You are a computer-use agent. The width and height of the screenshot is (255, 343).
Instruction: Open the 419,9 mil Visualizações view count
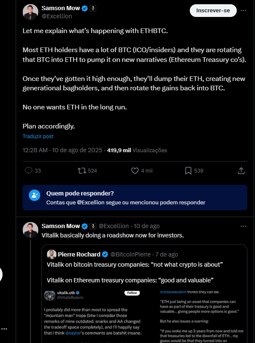click(x=137, y=150)
